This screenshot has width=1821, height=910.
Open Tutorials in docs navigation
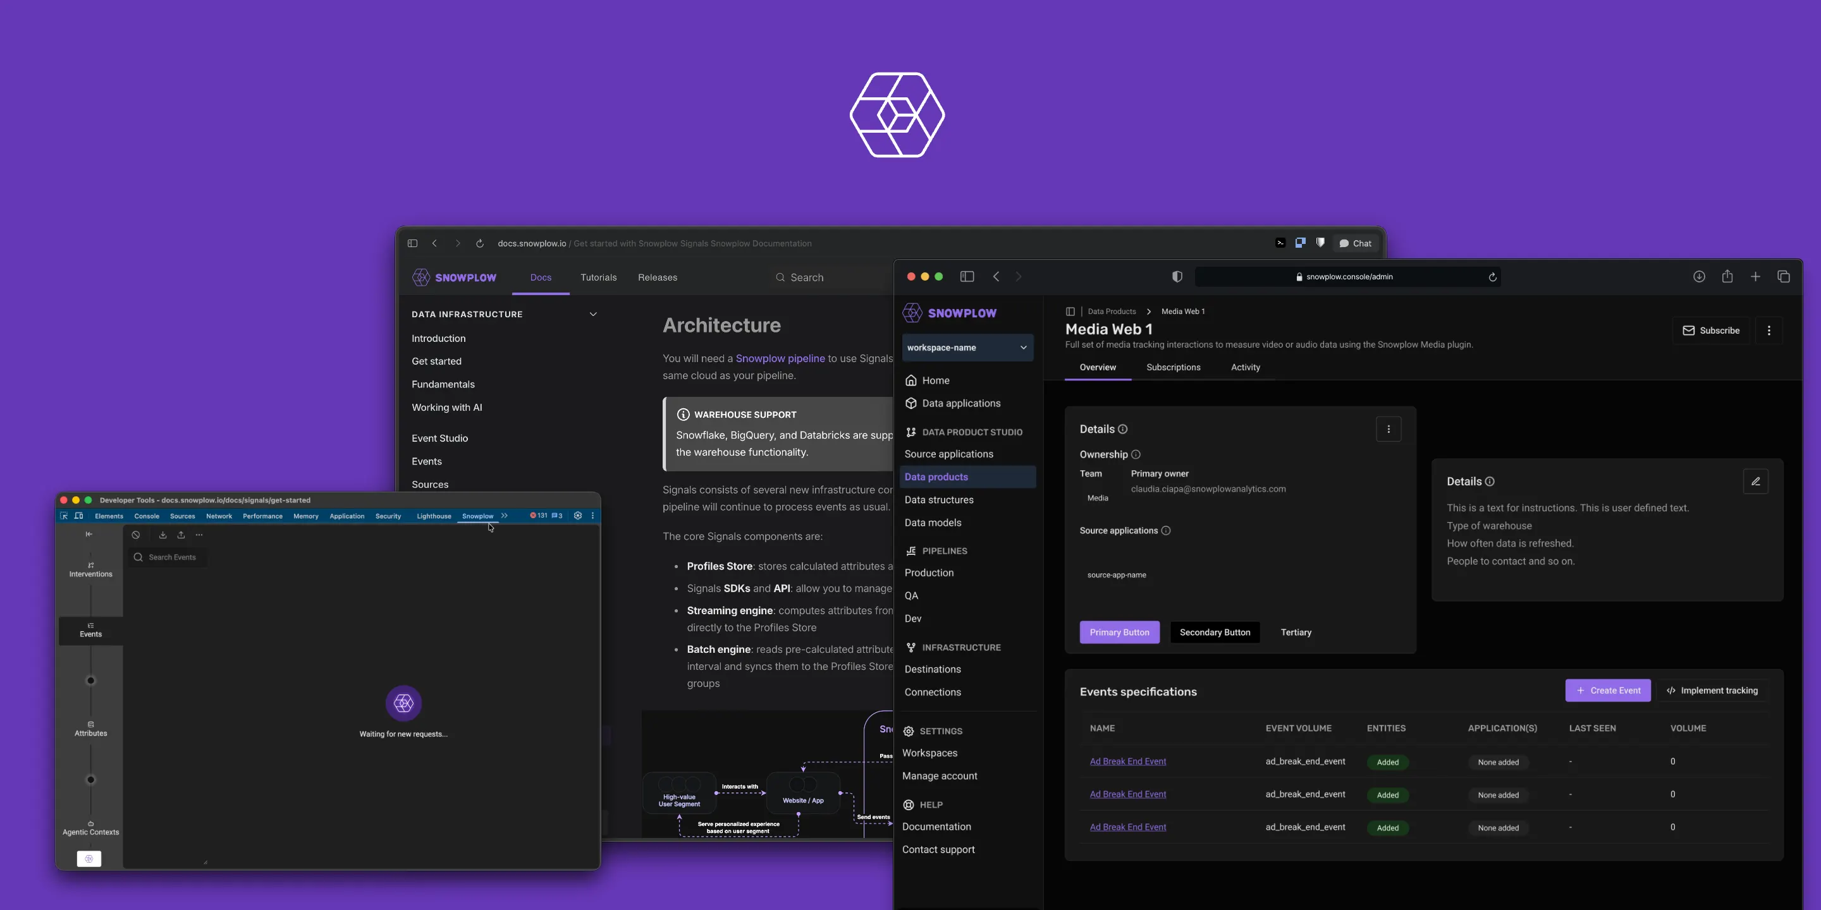click(598, 277)
